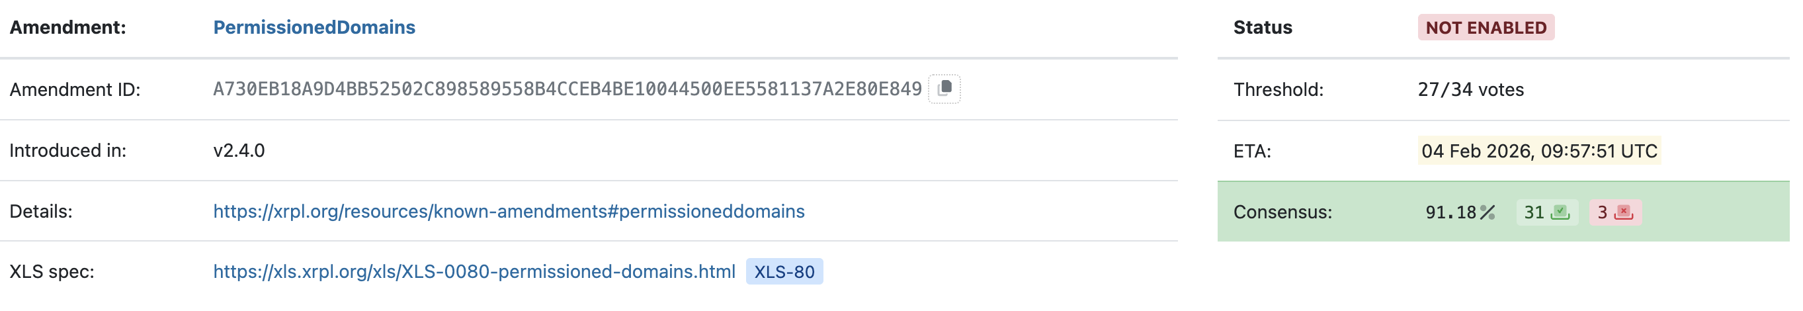
Task: Open the XLS-0080 permissioned-domains spec link
Action: [474, 272]
